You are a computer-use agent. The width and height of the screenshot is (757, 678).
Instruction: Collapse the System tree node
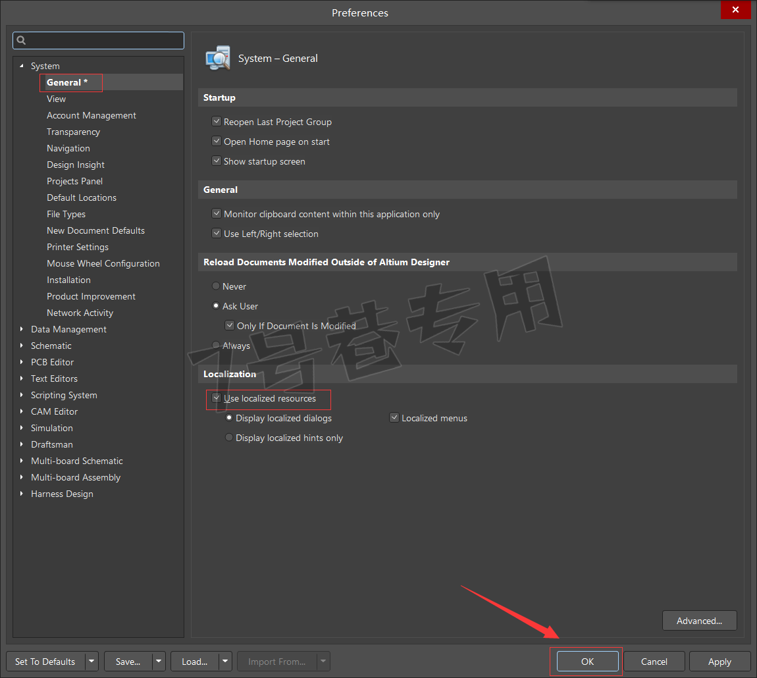click(x=21, y=66)
